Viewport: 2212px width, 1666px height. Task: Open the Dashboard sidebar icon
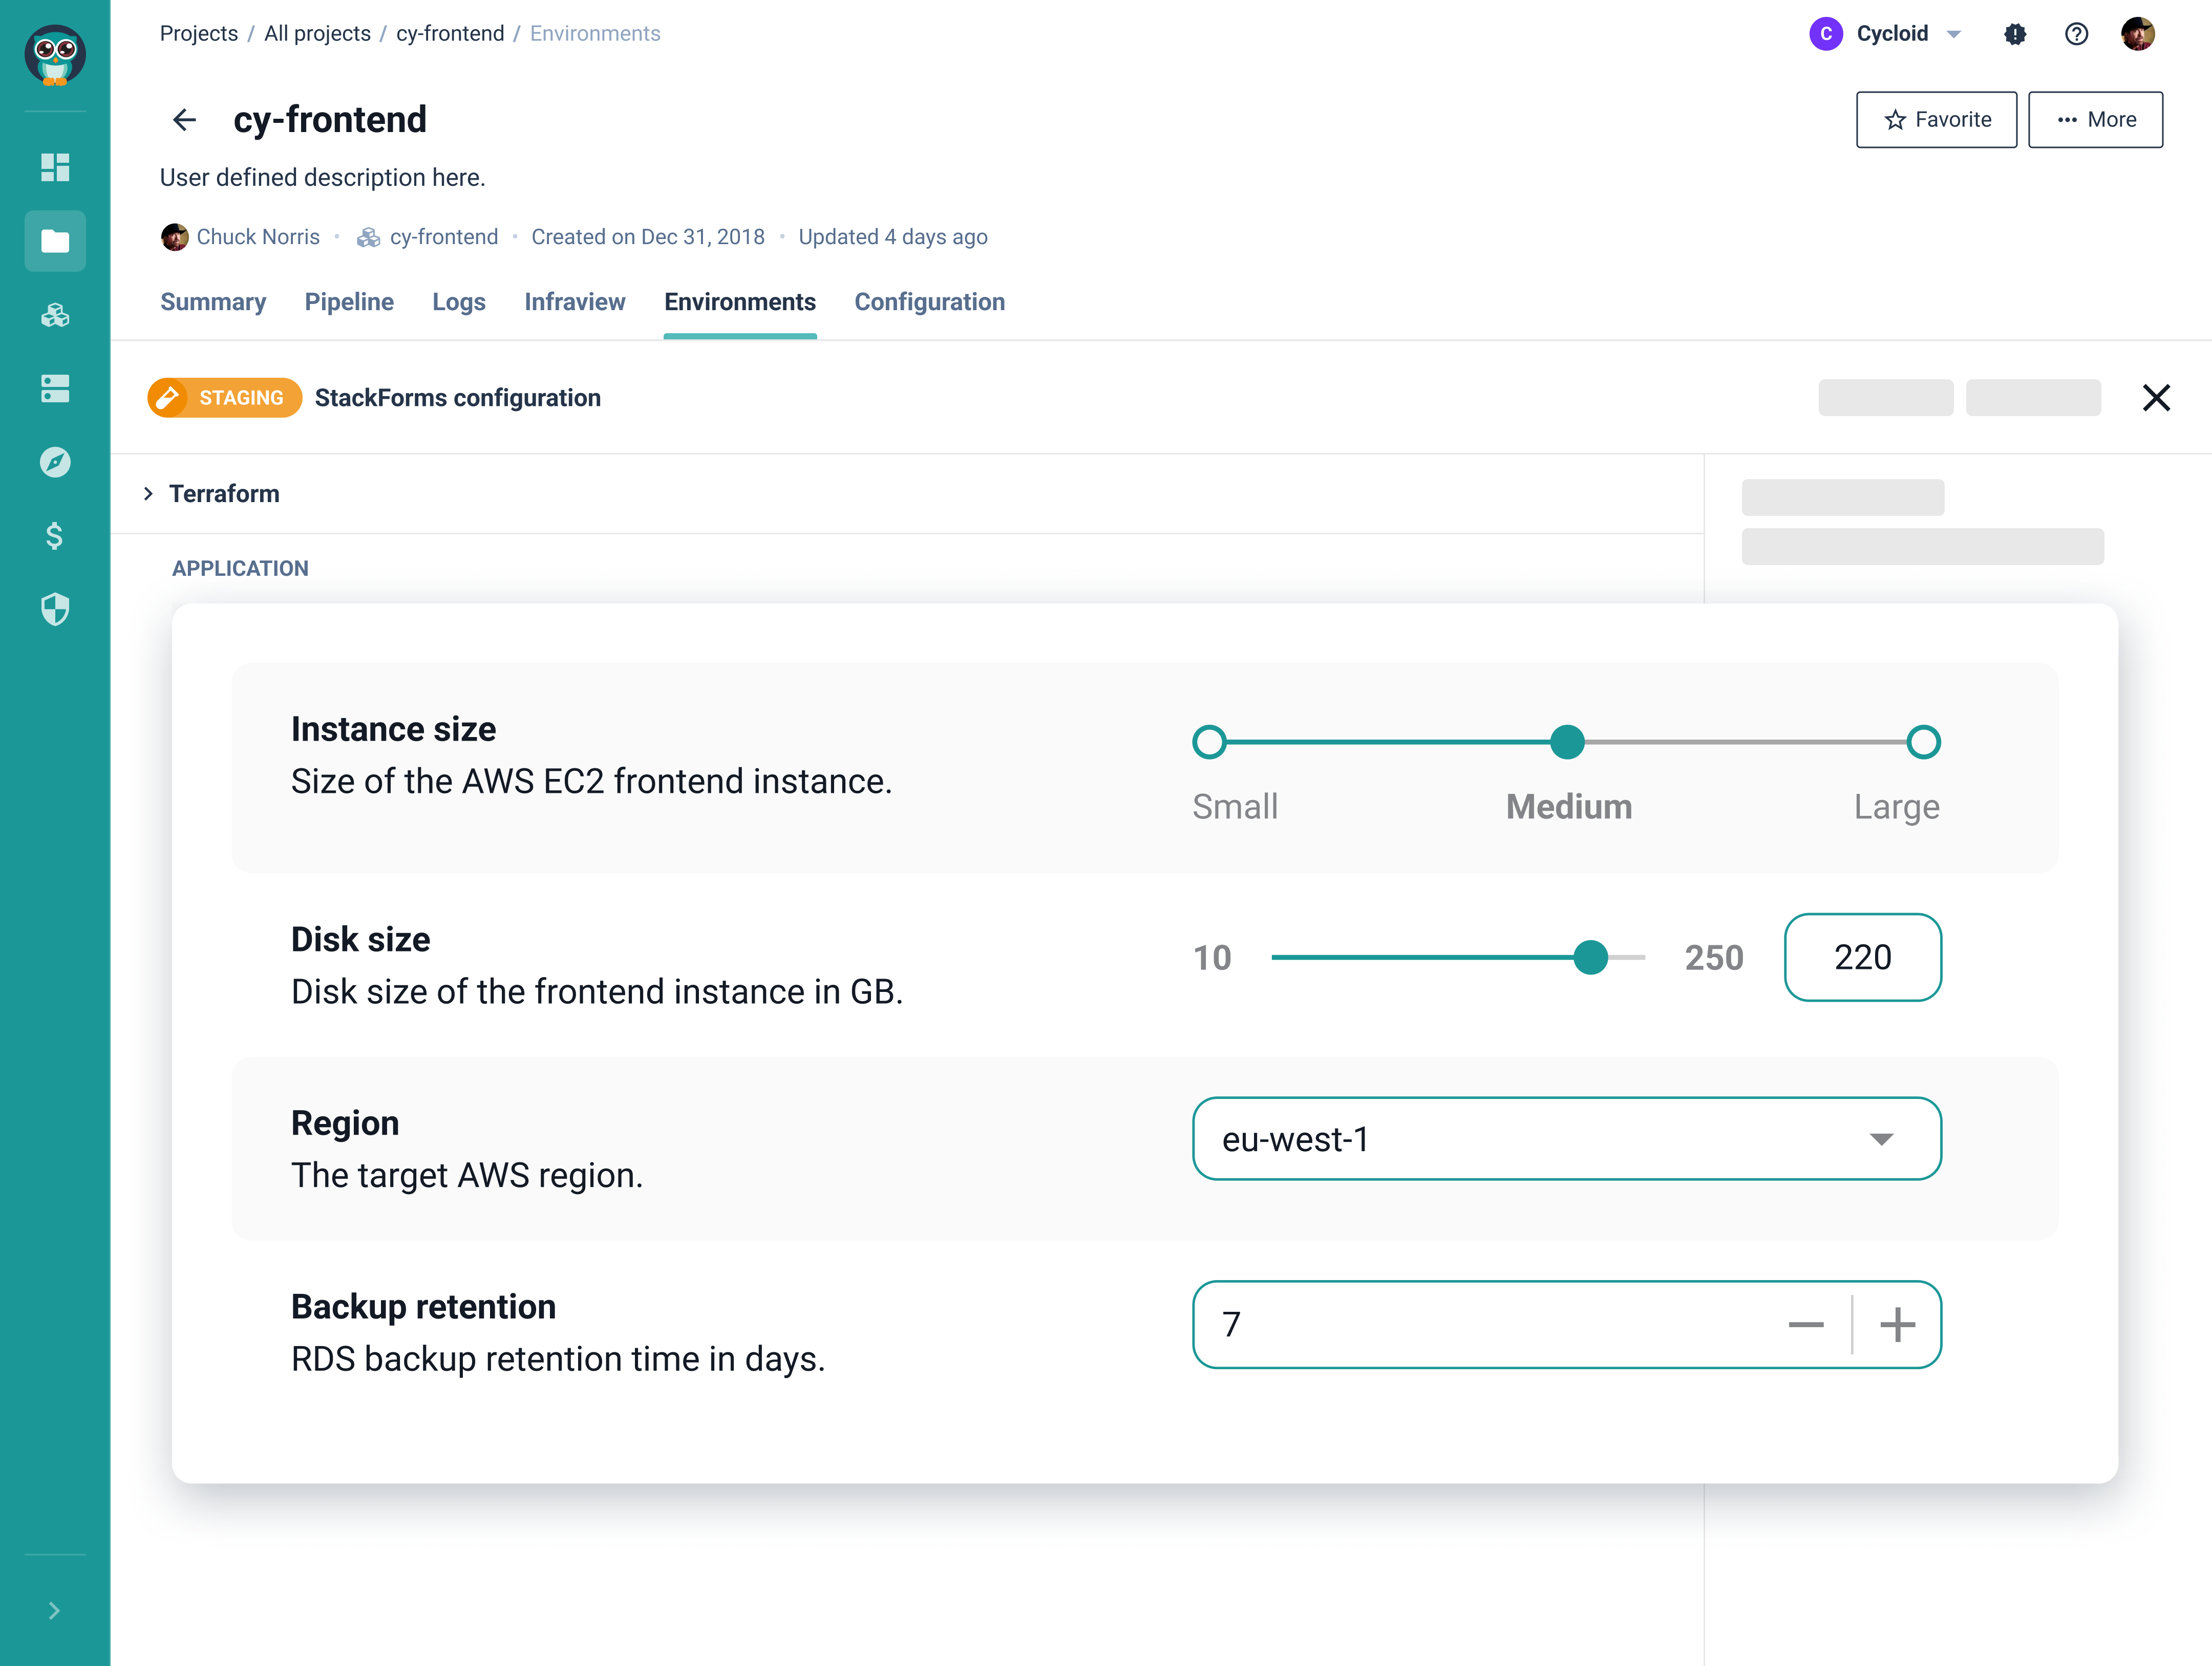click(x=55, y=168)
